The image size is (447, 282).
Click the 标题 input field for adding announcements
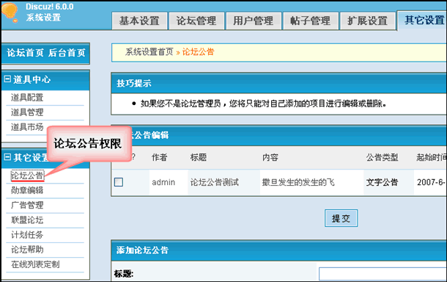coord(383,274)
